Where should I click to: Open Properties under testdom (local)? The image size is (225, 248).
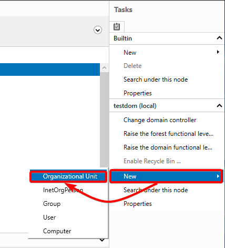(138, 204)
